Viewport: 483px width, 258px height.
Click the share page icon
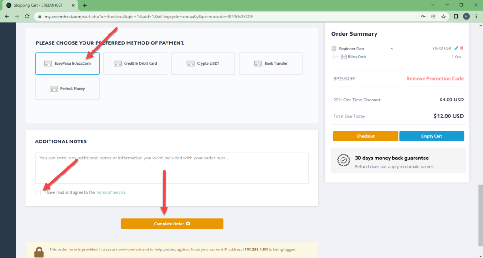tap(433, 17)
